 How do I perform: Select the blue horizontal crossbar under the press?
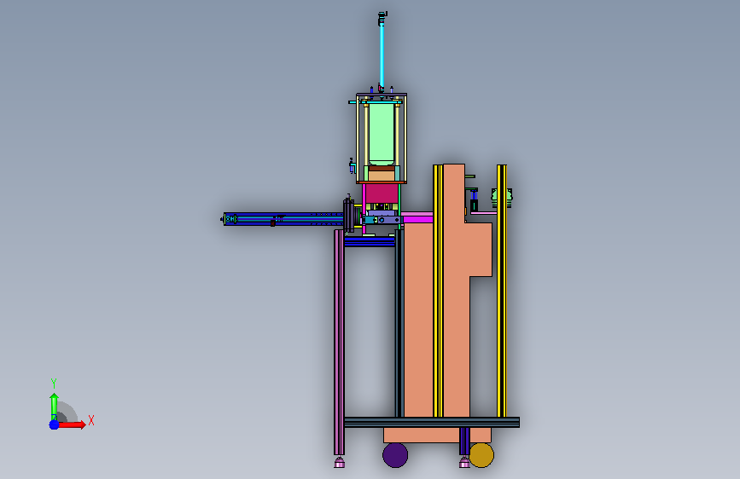pyautogui.click(x=370, y=242)
